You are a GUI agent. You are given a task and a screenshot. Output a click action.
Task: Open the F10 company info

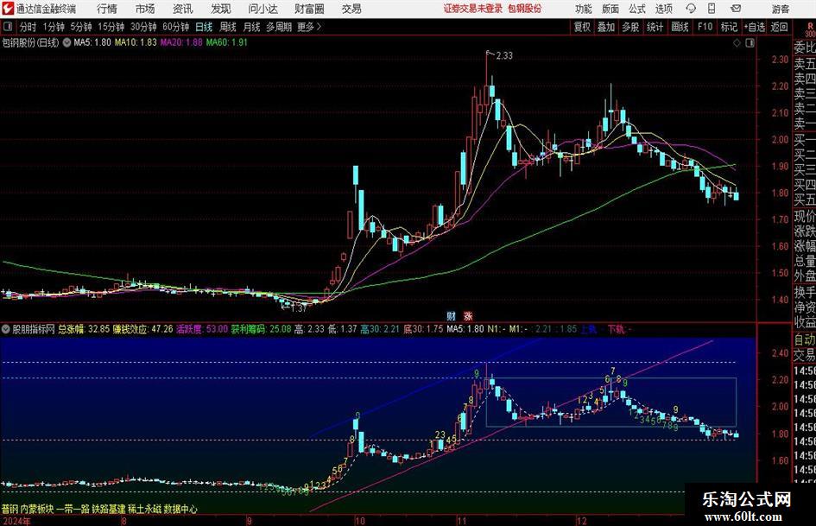click(x=705, y=27)
